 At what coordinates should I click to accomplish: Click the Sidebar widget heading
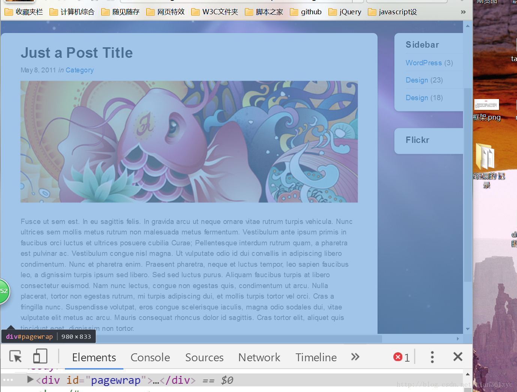coord(422,45)
